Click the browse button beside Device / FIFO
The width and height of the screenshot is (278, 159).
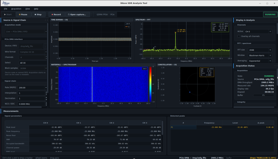click(45, 46)
